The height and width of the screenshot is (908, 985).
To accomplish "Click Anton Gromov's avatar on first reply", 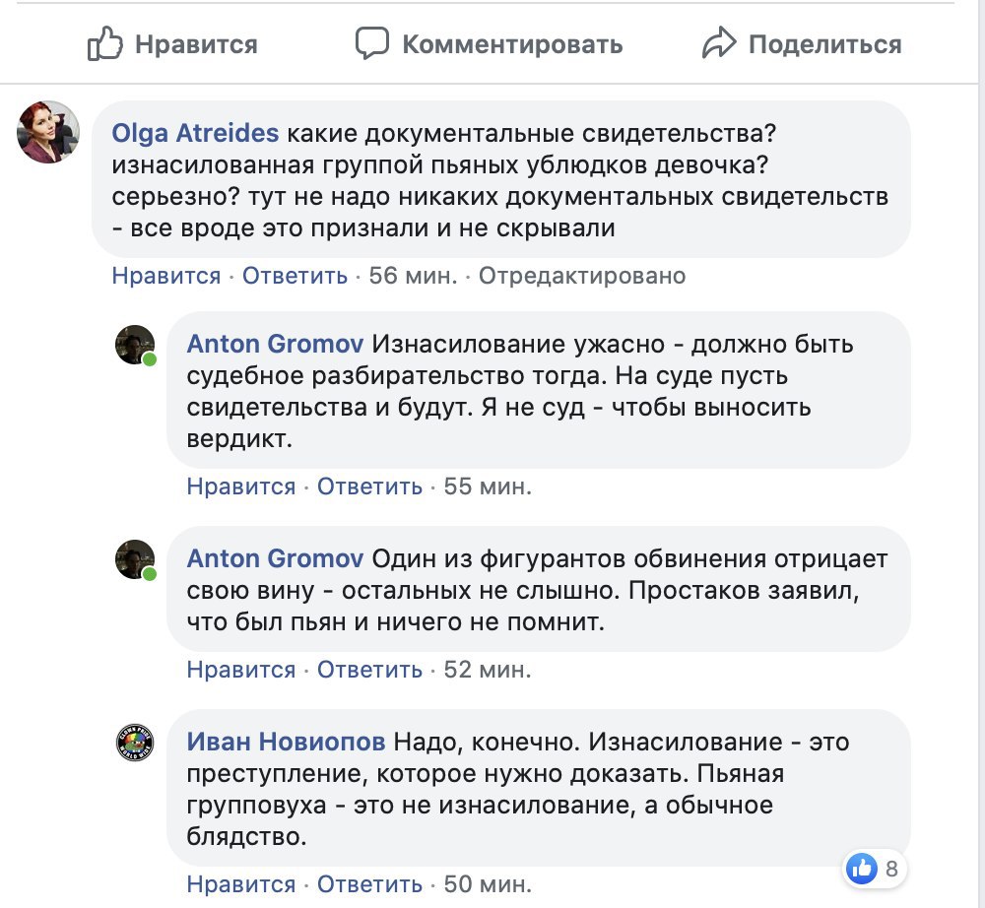I will click(135, 345).
